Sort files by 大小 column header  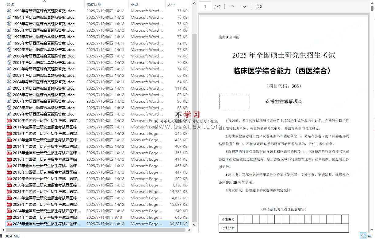point(170,5)
